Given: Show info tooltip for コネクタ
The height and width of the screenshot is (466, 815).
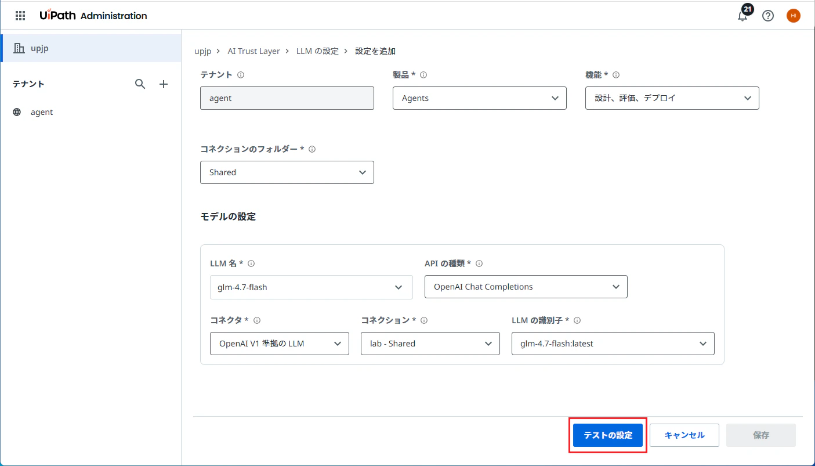Looking at the screenshot, I should 257,320.
